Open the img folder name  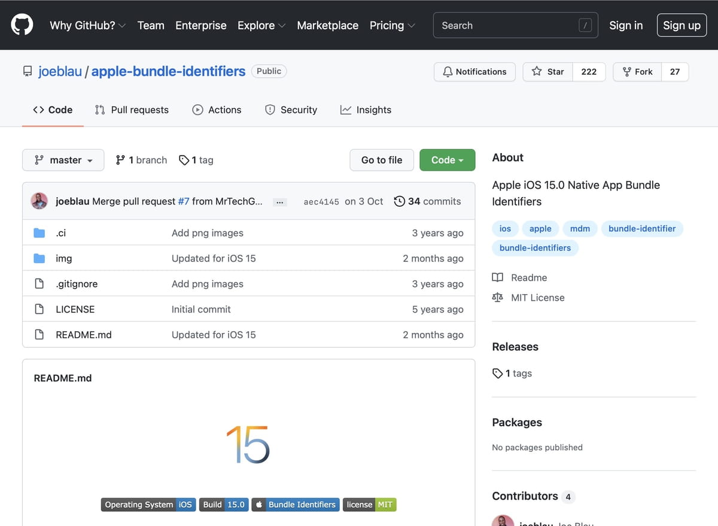63,258
